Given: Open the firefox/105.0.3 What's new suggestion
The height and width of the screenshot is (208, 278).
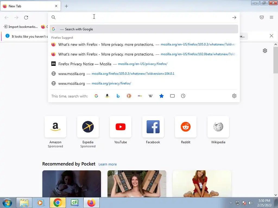Looking at the screenshot, I should click(x=144, y=44).
